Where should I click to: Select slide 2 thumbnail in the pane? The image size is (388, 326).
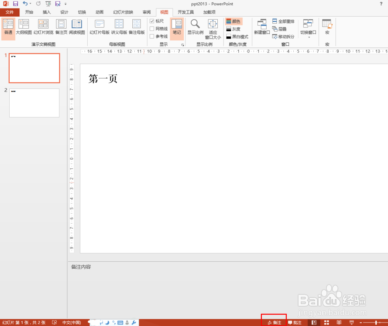coord(34,103)
